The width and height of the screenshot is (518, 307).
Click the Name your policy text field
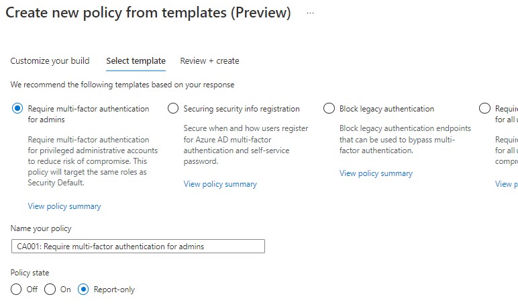click(138, 247)
